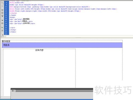Click the divider between code and design views
This screenshot has width=133, height=100.
pos(67,38)
